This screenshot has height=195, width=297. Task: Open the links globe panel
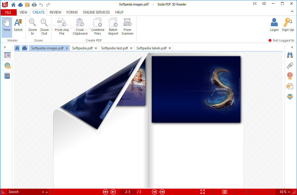click(7, 65)
